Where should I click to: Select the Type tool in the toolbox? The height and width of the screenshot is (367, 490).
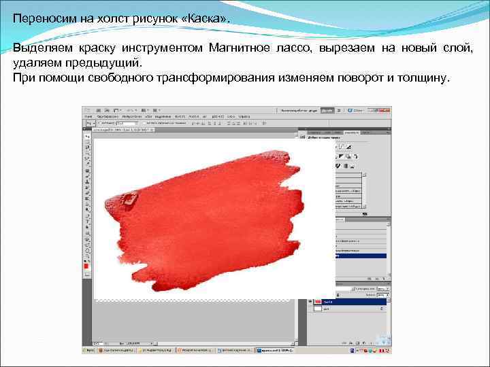87,222
